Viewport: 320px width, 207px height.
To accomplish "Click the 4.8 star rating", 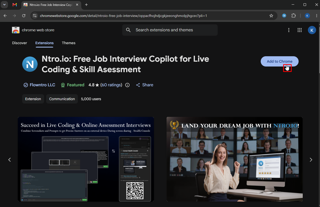I will [x=94, y=85].
